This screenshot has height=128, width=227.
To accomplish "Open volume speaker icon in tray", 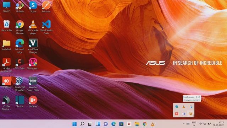I will coord(205,124).
